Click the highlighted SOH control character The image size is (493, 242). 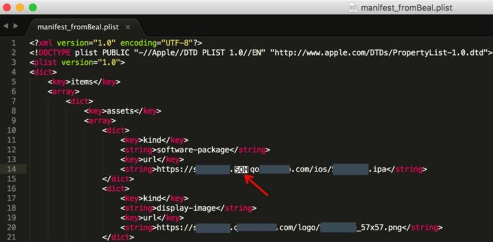[x=242, y=170]
